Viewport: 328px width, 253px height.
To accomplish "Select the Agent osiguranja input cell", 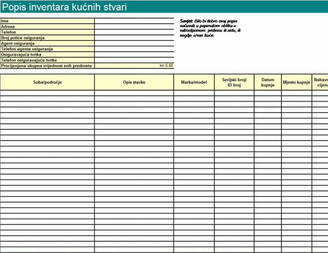I will tap(134, 43).
